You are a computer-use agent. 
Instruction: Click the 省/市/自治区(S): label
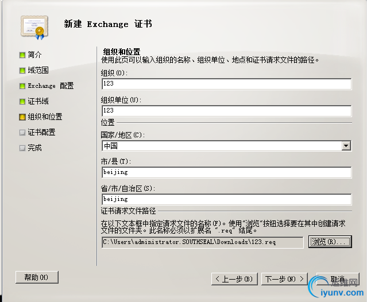(x=128, y=188)
